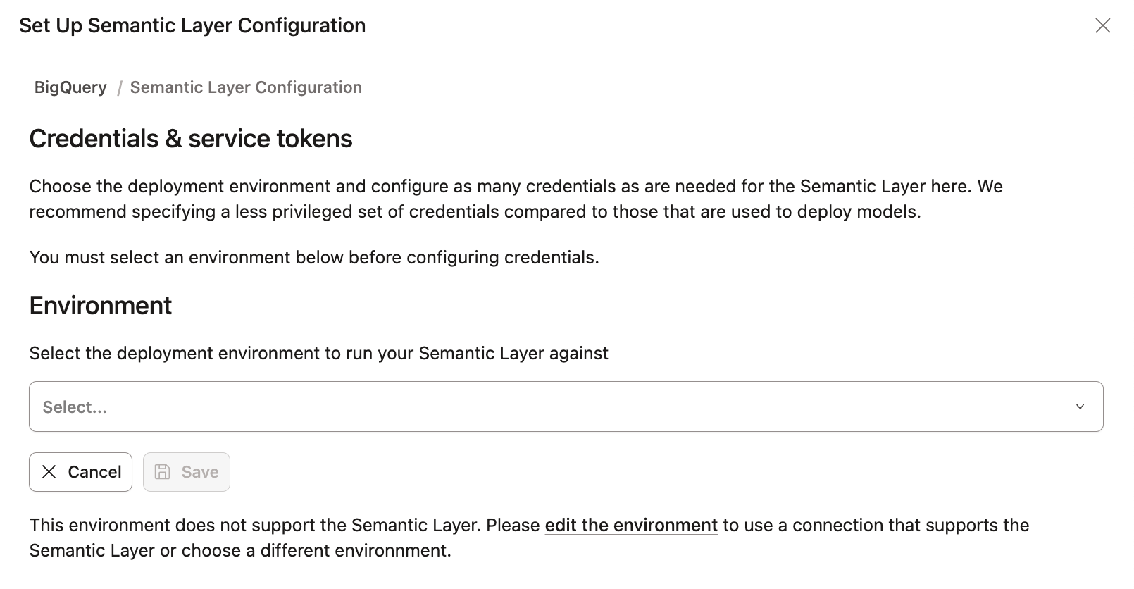The image size is (1134, 589).
Task: Close the Set Up Semantic Layer Configuration window
Action: click(x=1102, y=25)
